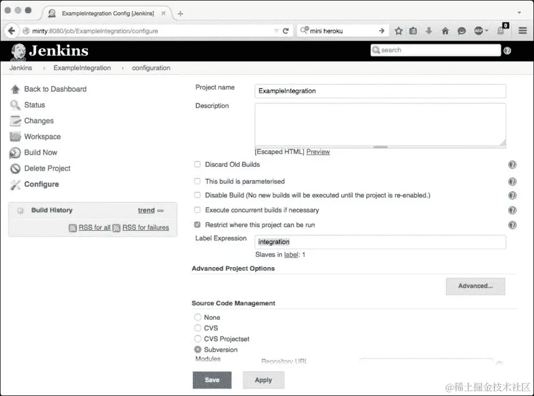Image resolution: width=534 pixels, height=396 pixels.
Task: Click the Back to Dashboard up-arrow icon
Action: 15,90
